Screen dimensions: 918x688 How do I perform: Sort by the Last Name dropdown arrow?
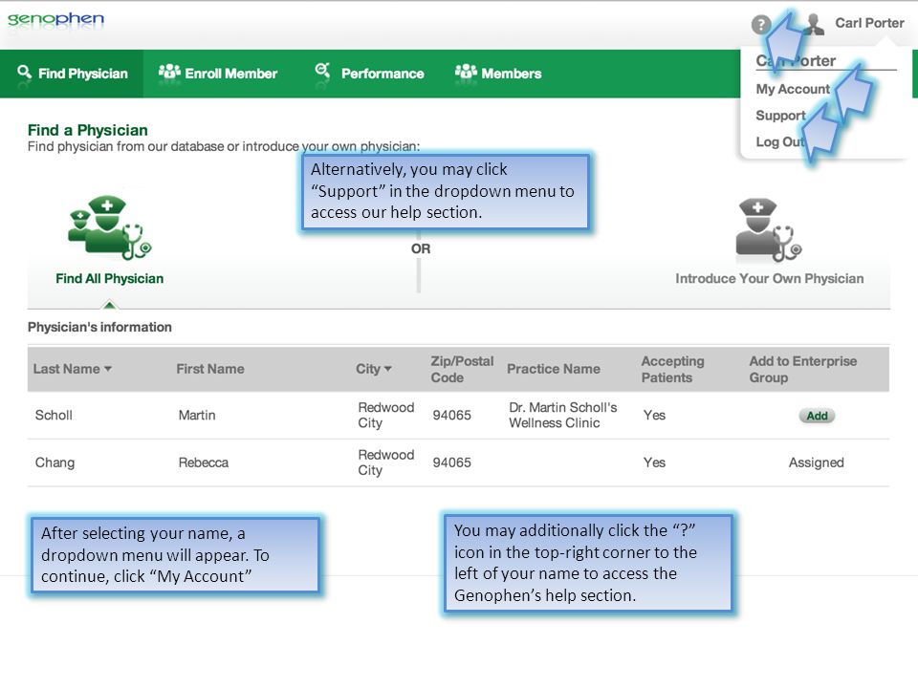coord(108,369)
